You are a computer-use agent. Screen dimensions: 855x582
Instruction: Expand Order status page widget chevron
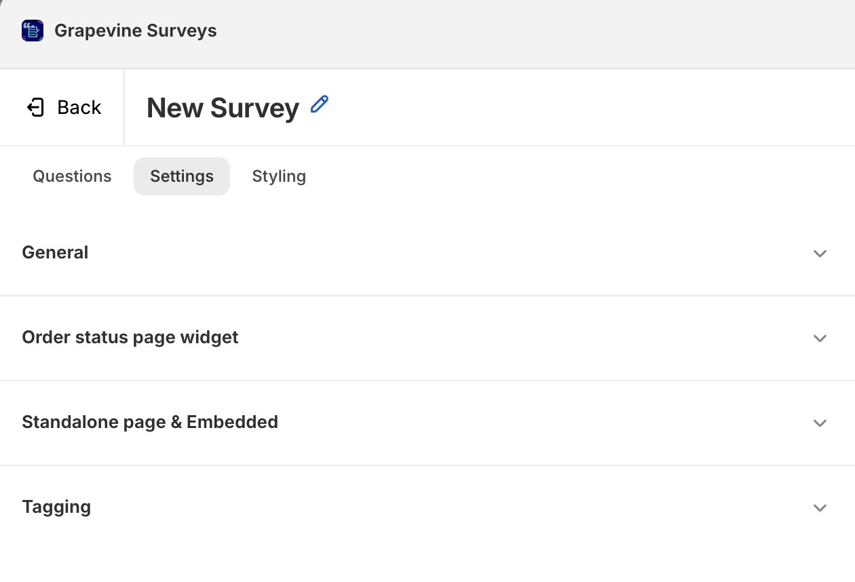(820, 338)
